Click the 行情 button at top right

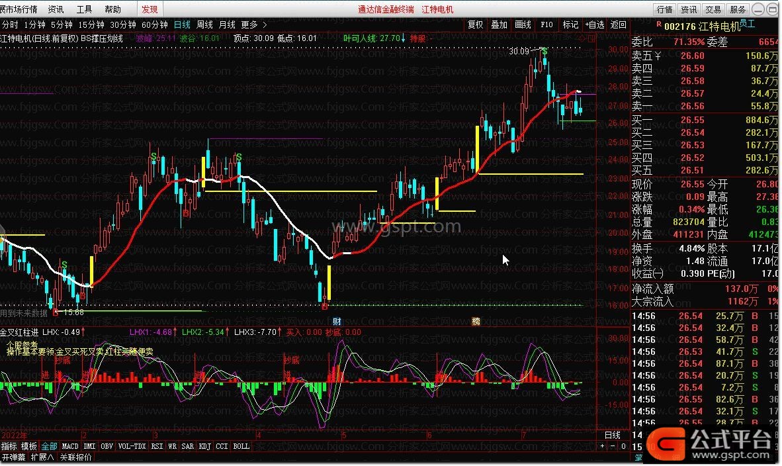point(664,9)
